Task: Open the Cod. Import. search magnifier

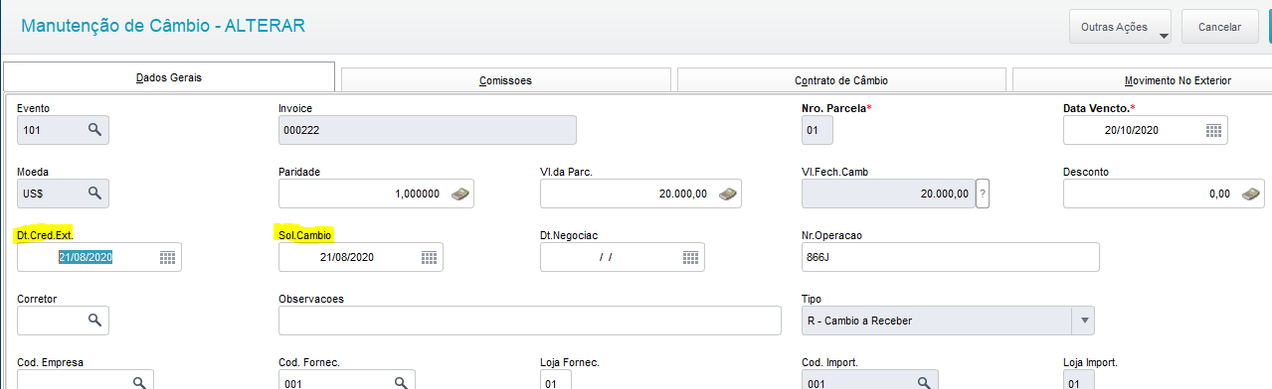Action: click(x=924, y=382)
